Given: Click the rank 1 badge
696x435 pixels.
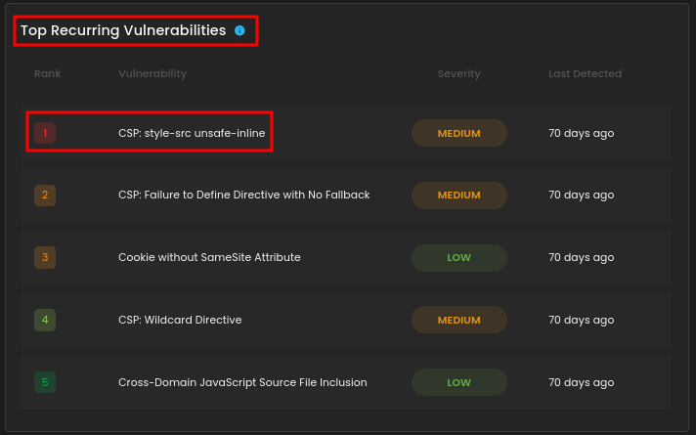Looking at the screenshot, I should point(45,133).
